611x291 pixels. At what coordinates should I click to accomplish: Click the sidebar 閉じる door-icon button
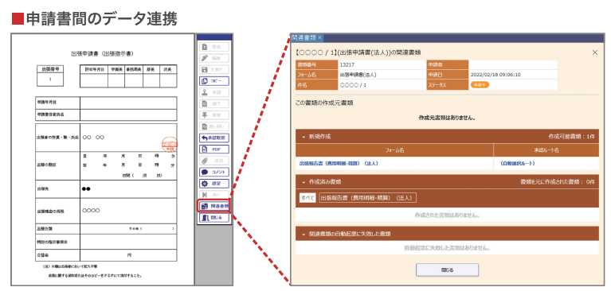(x=214, y=218)
